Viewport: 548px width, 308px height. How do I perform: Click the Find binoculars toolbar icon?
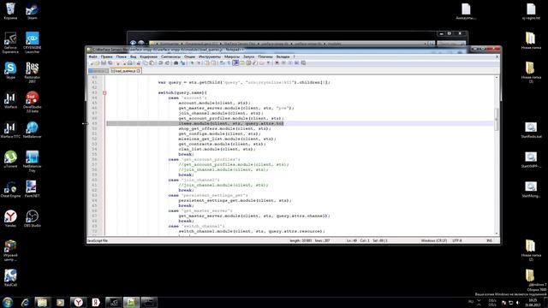click(x=176, y=63)
